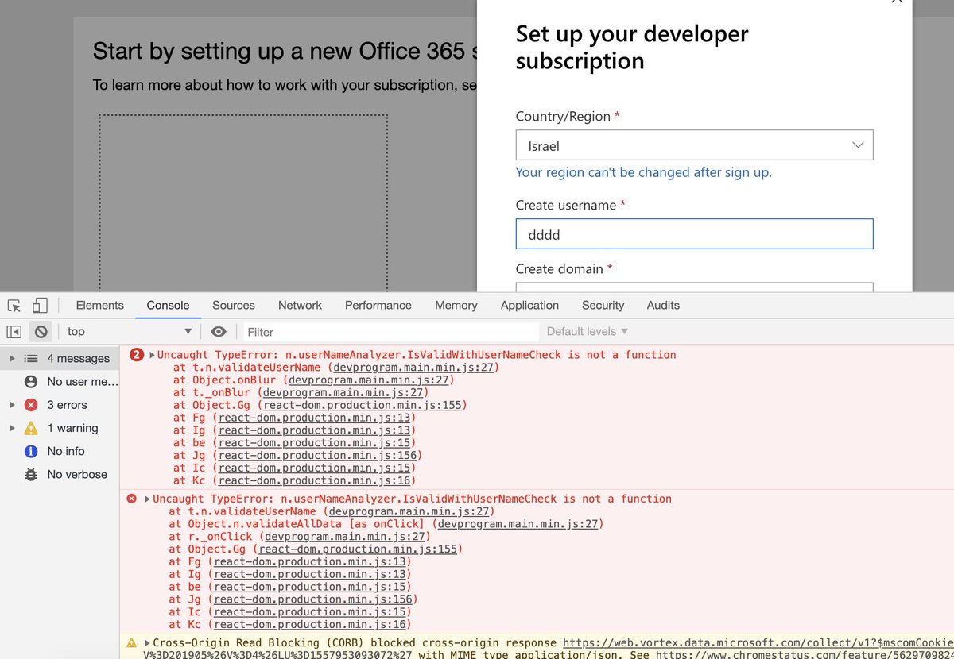Select 'No verbose' sidebar row

click(60, 474)
